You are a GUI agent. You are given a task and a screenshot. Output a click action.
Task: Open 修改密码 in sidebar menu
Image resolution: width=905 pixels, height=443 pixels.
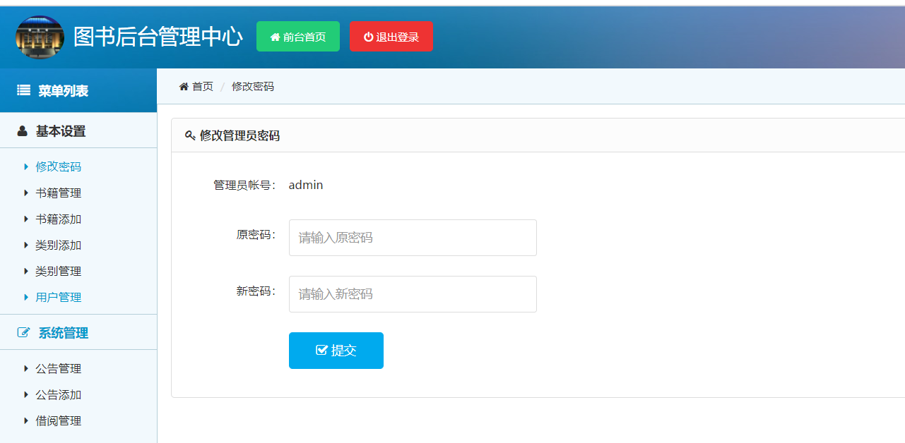pos(59,167)
